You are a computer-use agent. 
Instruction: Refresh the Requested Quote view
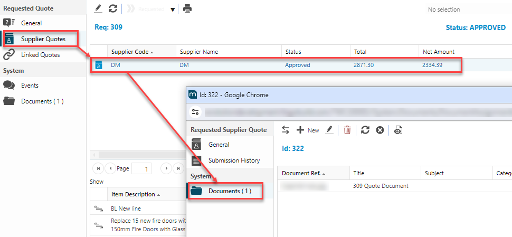click(112, 9)
